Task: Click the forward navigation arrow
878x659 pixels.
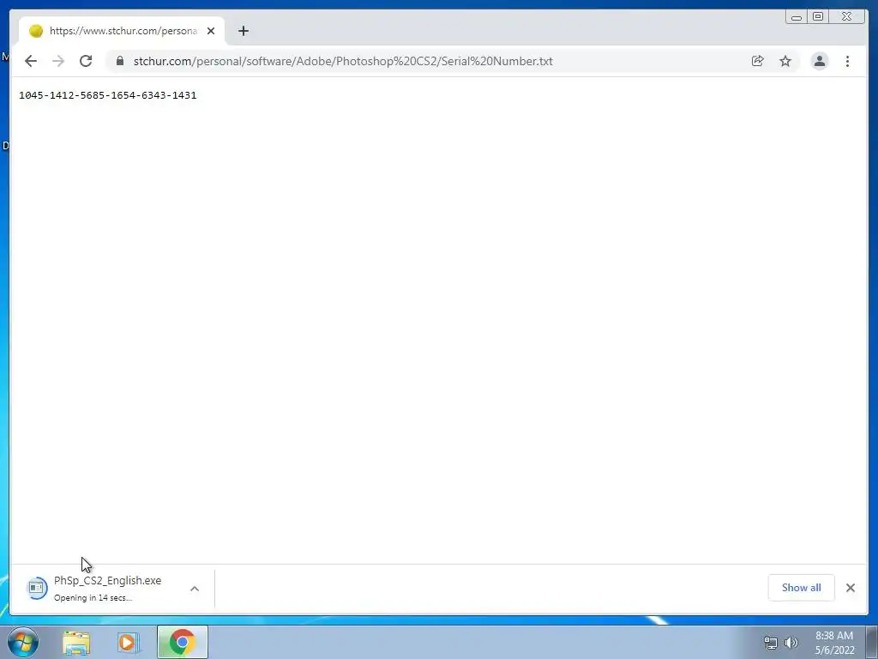Action: [58, 61]
